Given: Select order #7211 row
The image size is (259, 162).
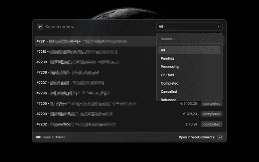Looking at the screenshot, I should tap(93, 41).
